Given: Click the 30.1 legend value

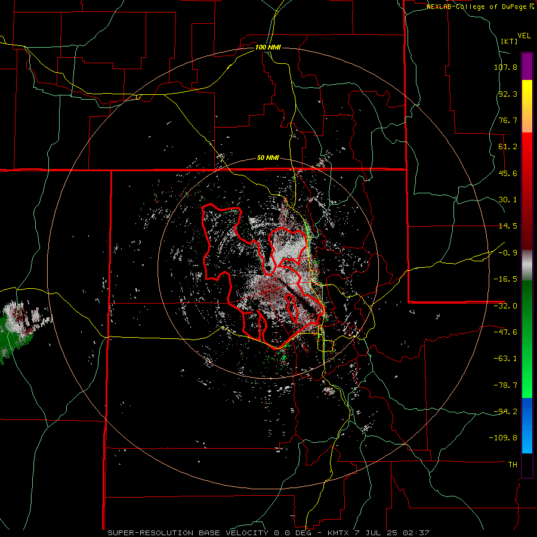Looking at the screenshot, I should 508,200.
